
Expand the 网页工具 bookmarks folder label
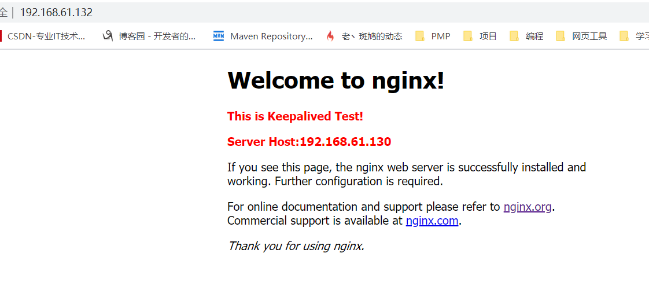(x=589, y=36)
